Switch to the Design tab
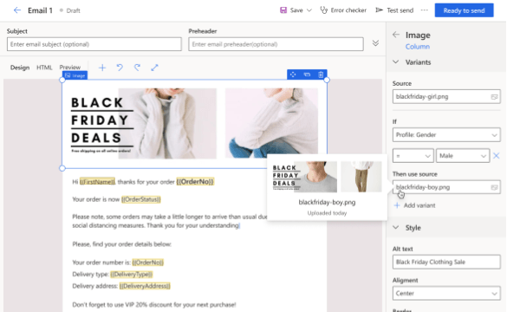Viewport: 507px width, 312px height. 20,68
